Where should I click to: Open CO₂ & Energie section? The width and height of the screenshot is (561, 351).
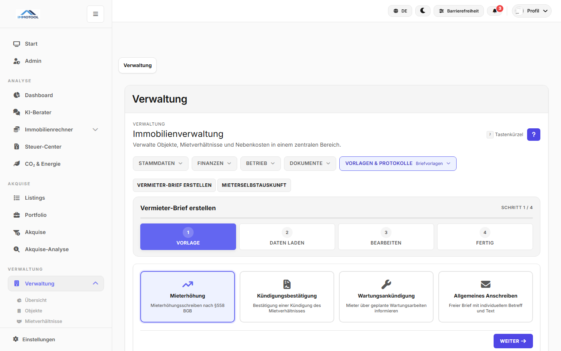42,164
